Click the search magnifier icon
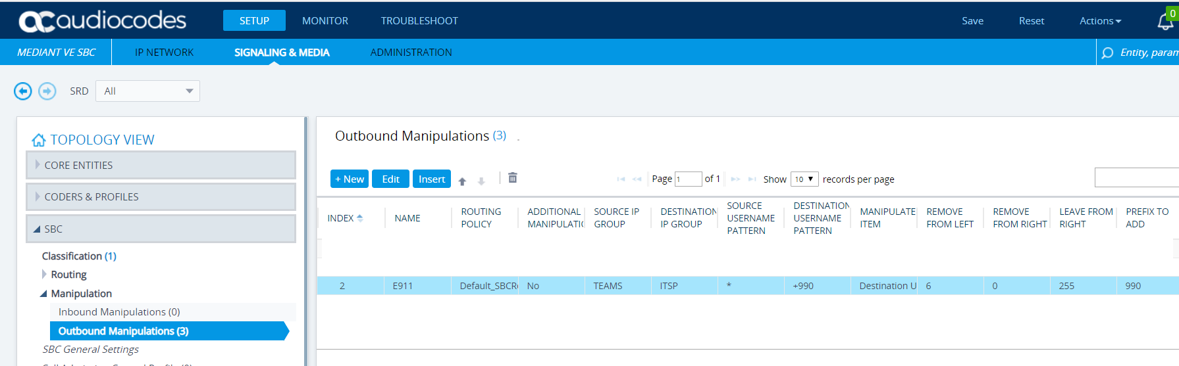Image resolution: width=1179 pixels, height=366 pixels. coord(1108,53)
